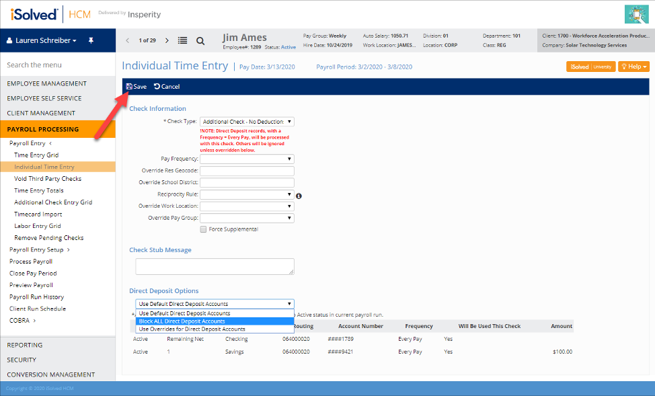Go to previous employee record
Screen dimensions: 655x396
point(127,40)
